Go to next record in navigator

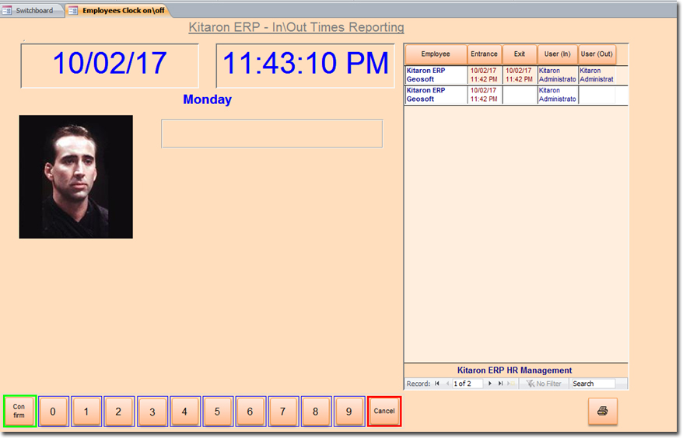tap(490, 384)
